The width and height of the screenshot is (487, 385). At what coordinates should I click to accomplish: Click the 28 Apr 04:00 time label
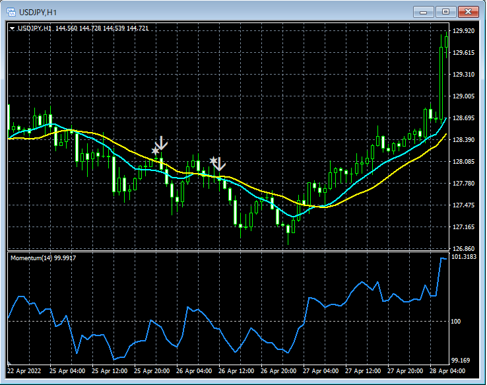pos(447,371)
